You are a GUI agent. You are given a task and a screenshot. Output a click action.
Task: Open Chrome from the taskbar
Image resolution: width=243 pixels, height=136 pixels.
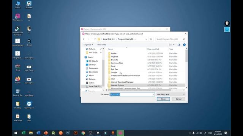(x=83, y=133)
